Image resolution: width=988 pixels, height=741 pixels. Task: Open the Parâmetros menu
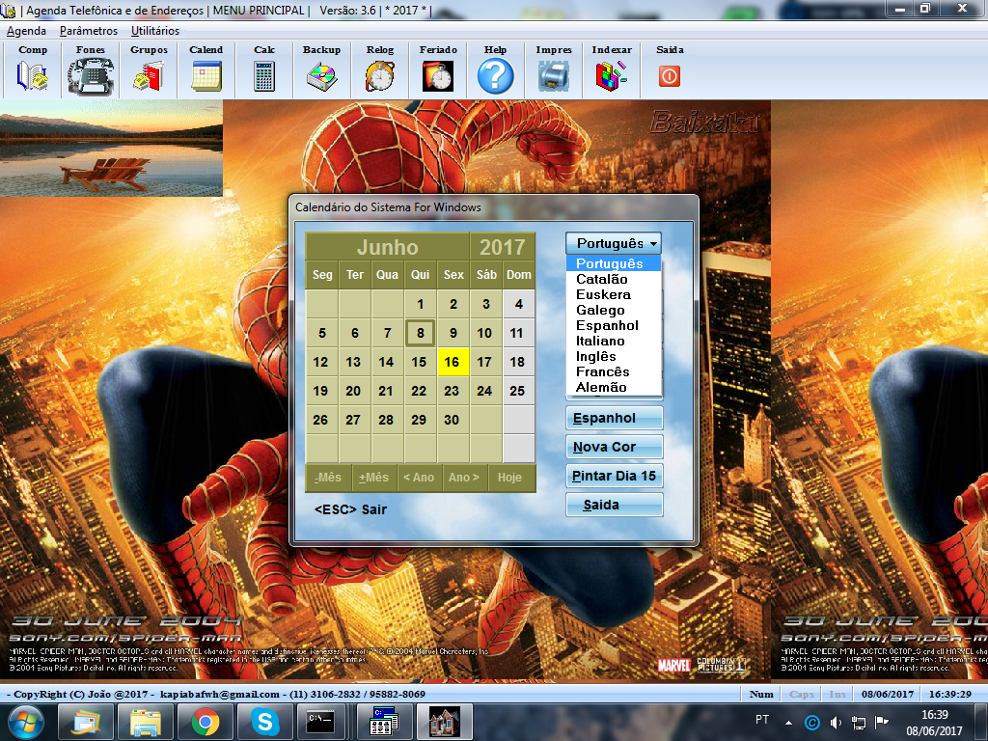89,31
